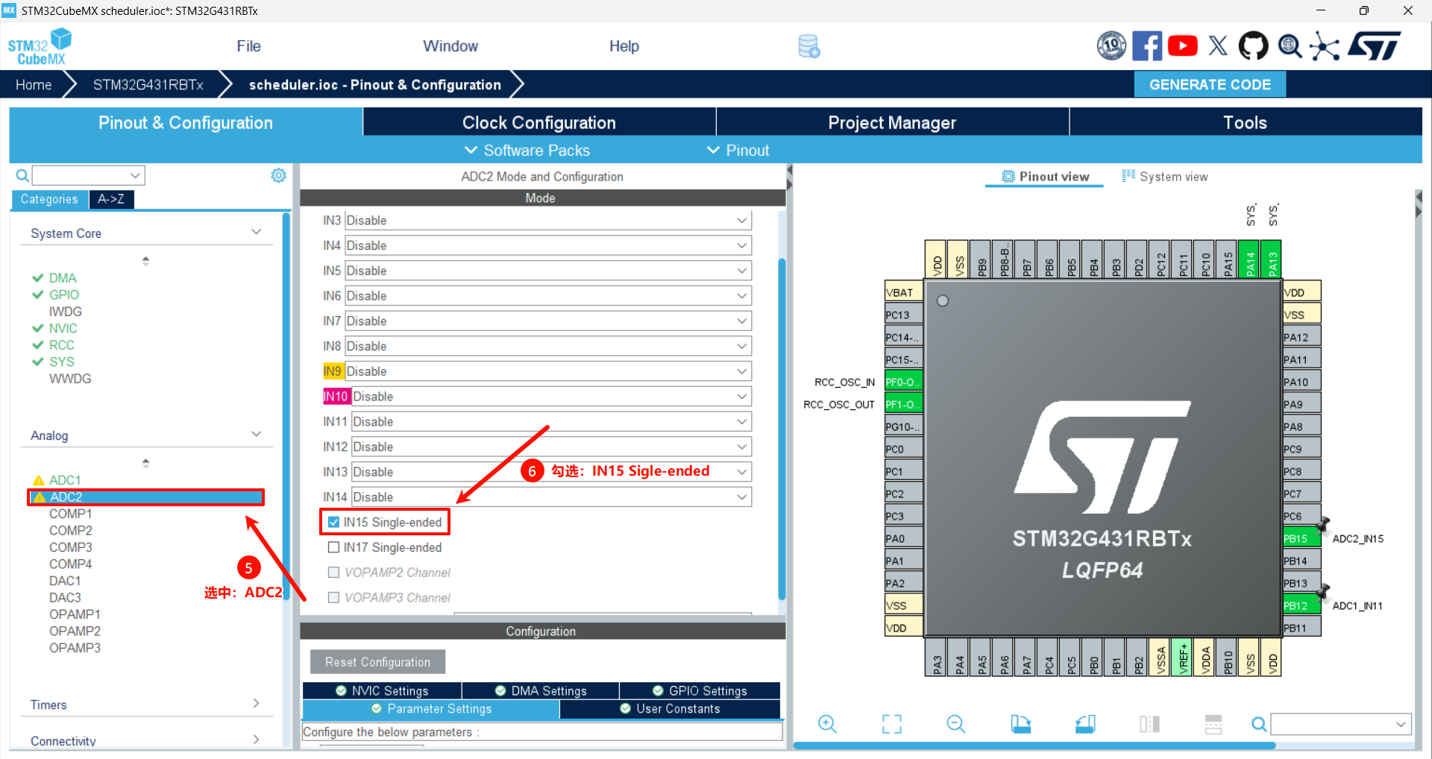Switch to the A->Z sort tab

tap(111, 199)
